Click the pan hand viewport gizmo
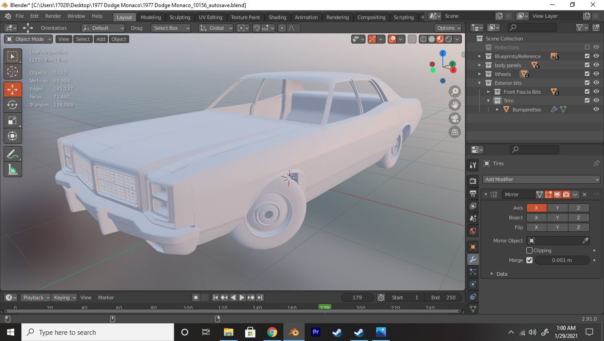The width and height of the screenshot is (604, 341). pos(455,105)
